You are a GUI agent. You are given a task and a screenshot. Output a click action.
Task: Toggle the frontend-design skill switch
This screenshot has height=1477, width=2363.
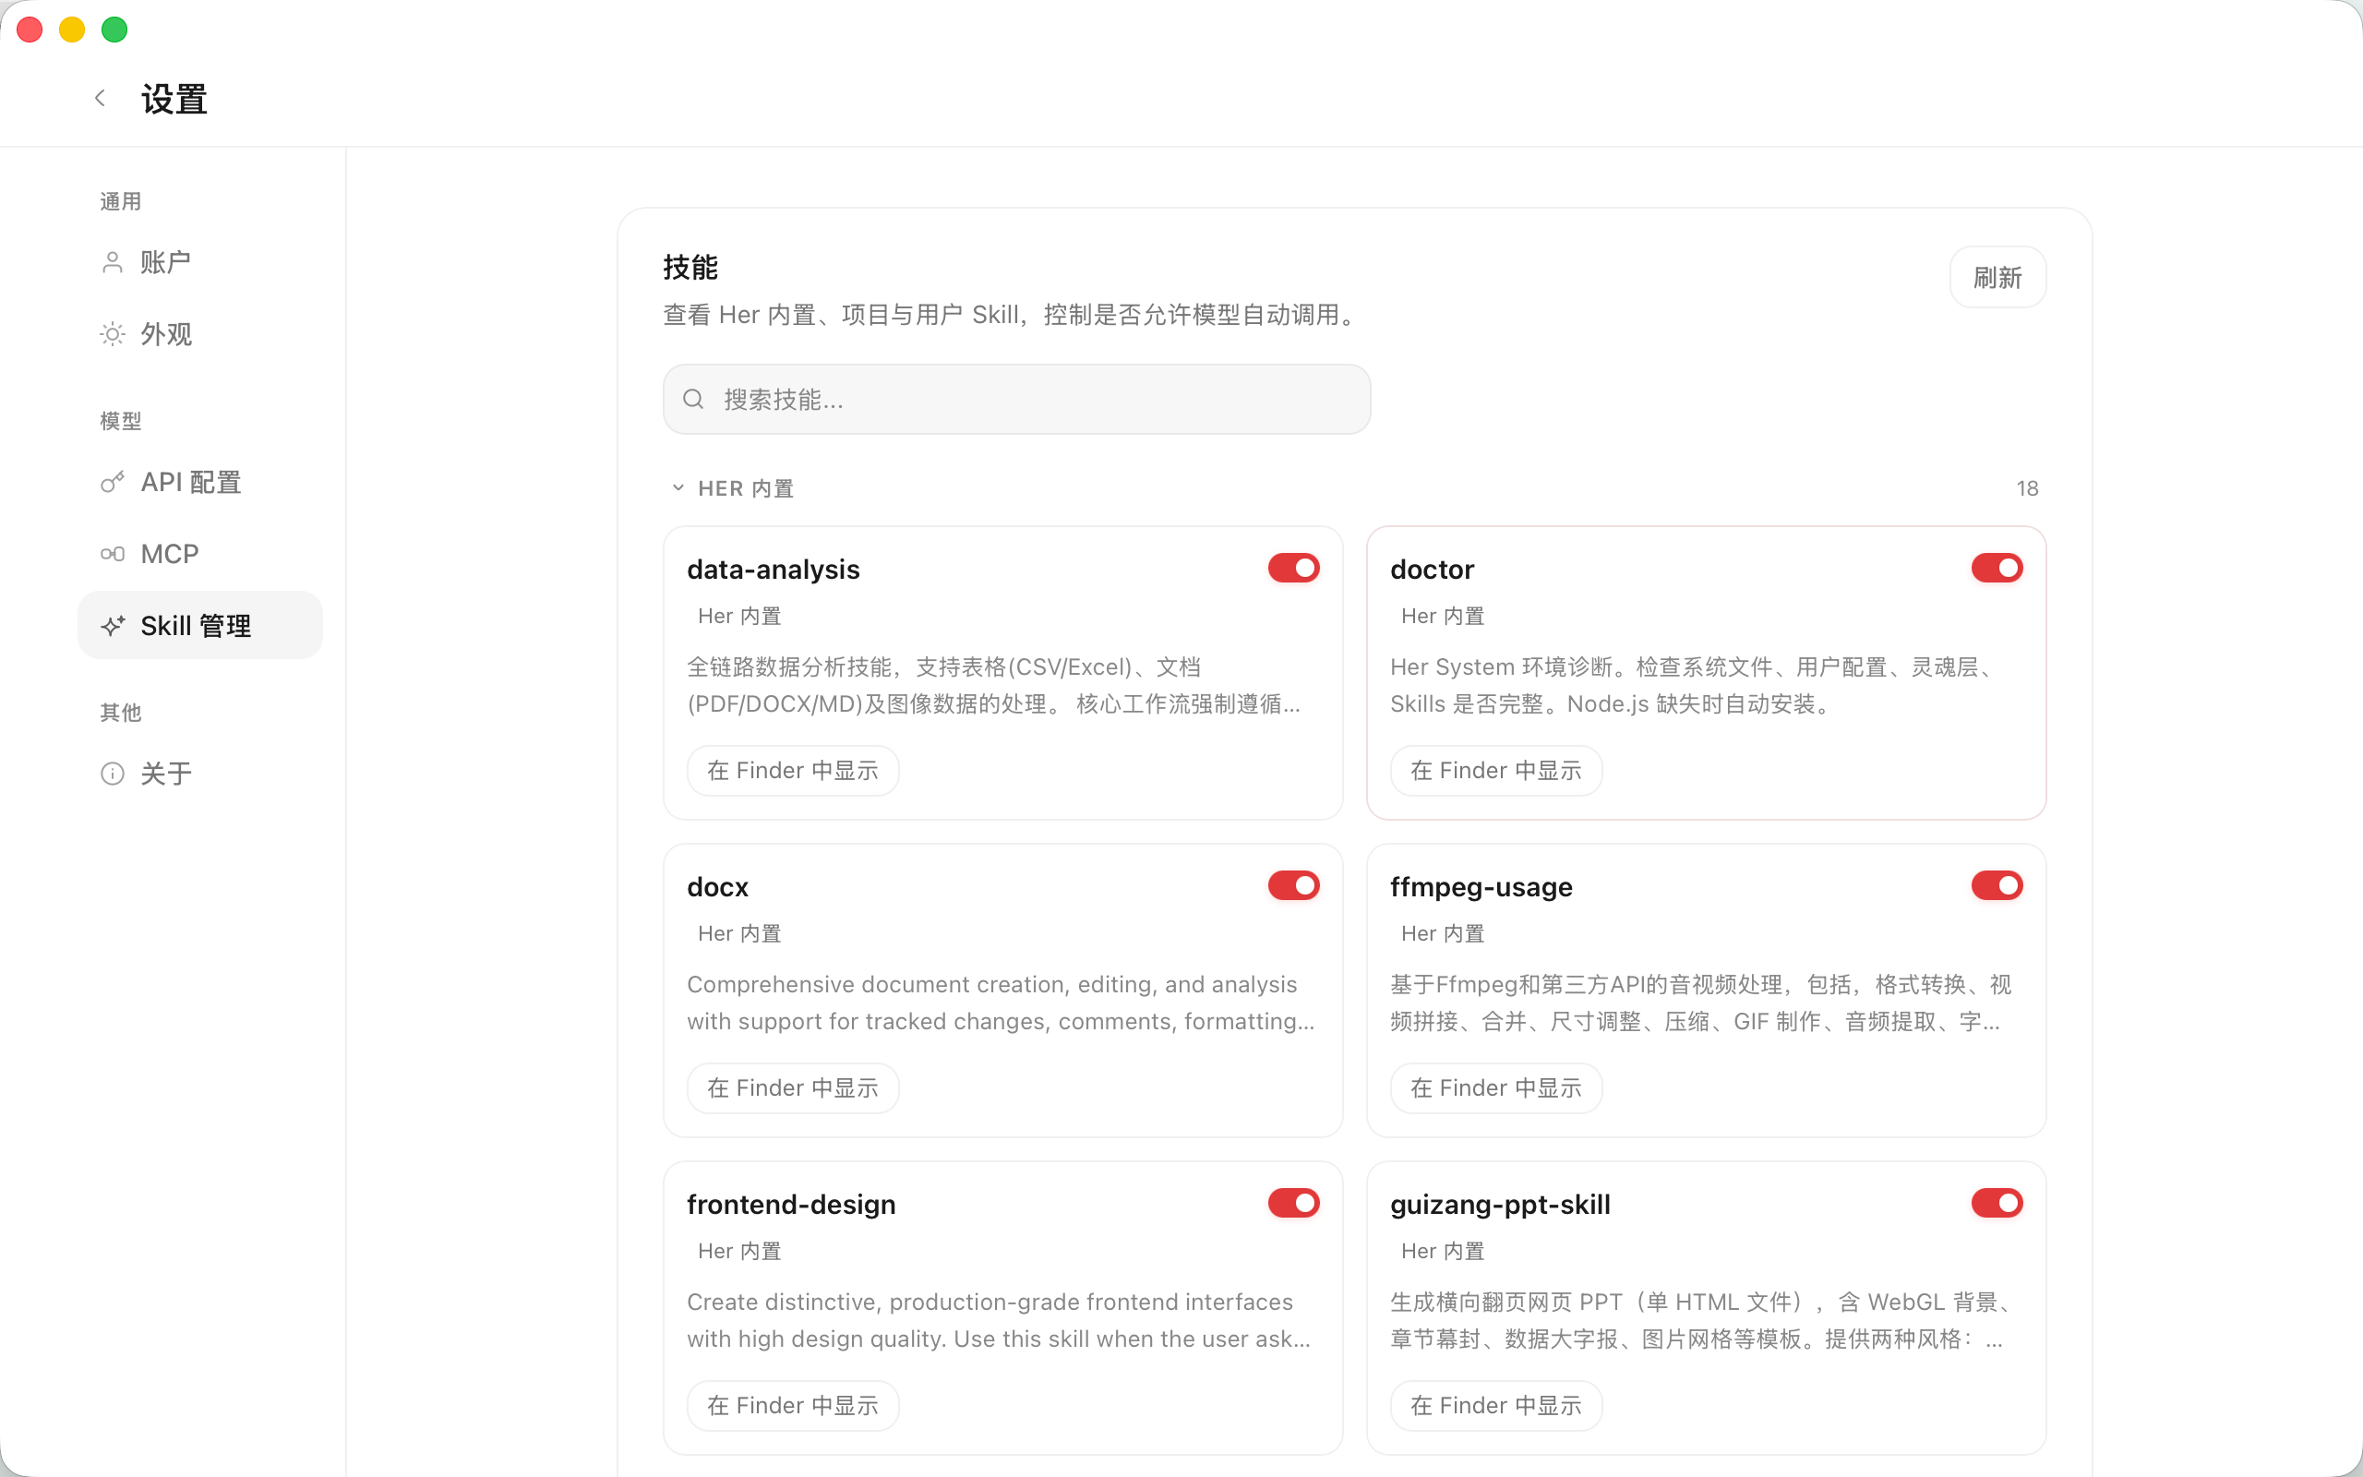coord(1294,1203)
